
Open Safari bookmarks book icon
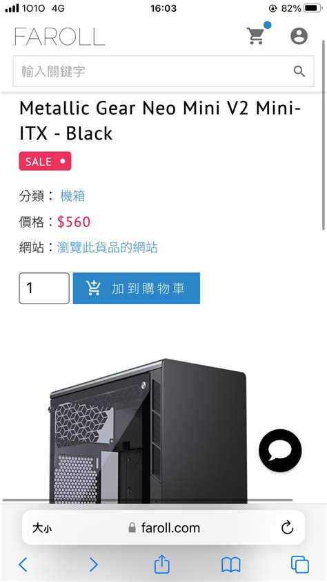click(x=230, y=565)
